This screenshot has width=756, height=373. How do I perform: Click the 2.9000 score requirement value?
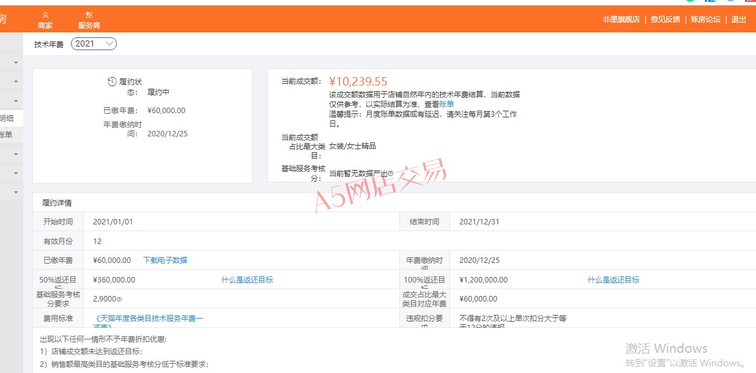point(104,300)
